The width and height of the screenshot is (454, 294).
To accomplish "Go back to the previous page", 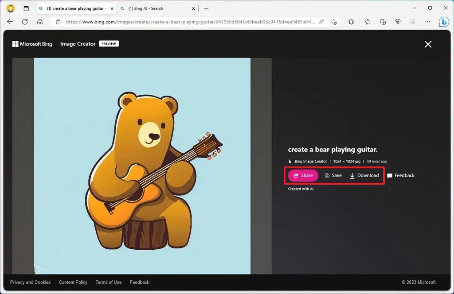I will [10, 22].
